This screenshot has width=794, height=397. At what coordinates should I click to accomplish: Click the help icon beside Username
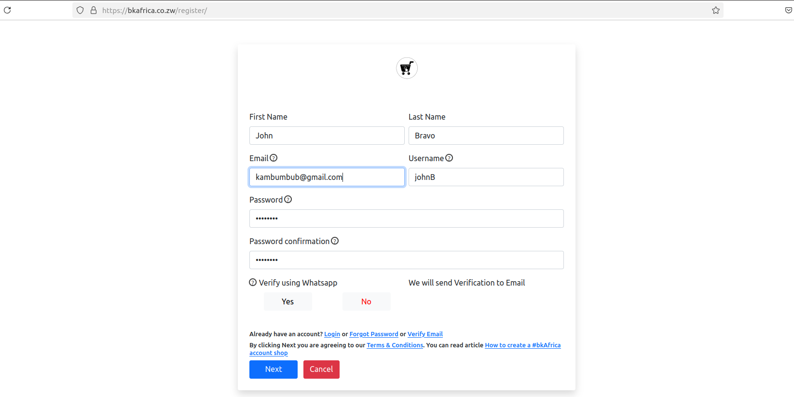[449, 158]
